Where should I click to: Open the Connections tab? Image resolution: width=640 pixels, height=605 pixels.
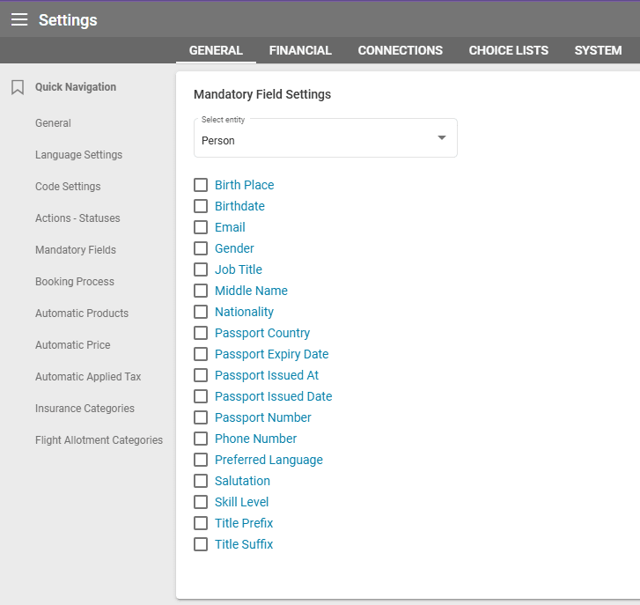pyautogui.click(x=400, y=50)
